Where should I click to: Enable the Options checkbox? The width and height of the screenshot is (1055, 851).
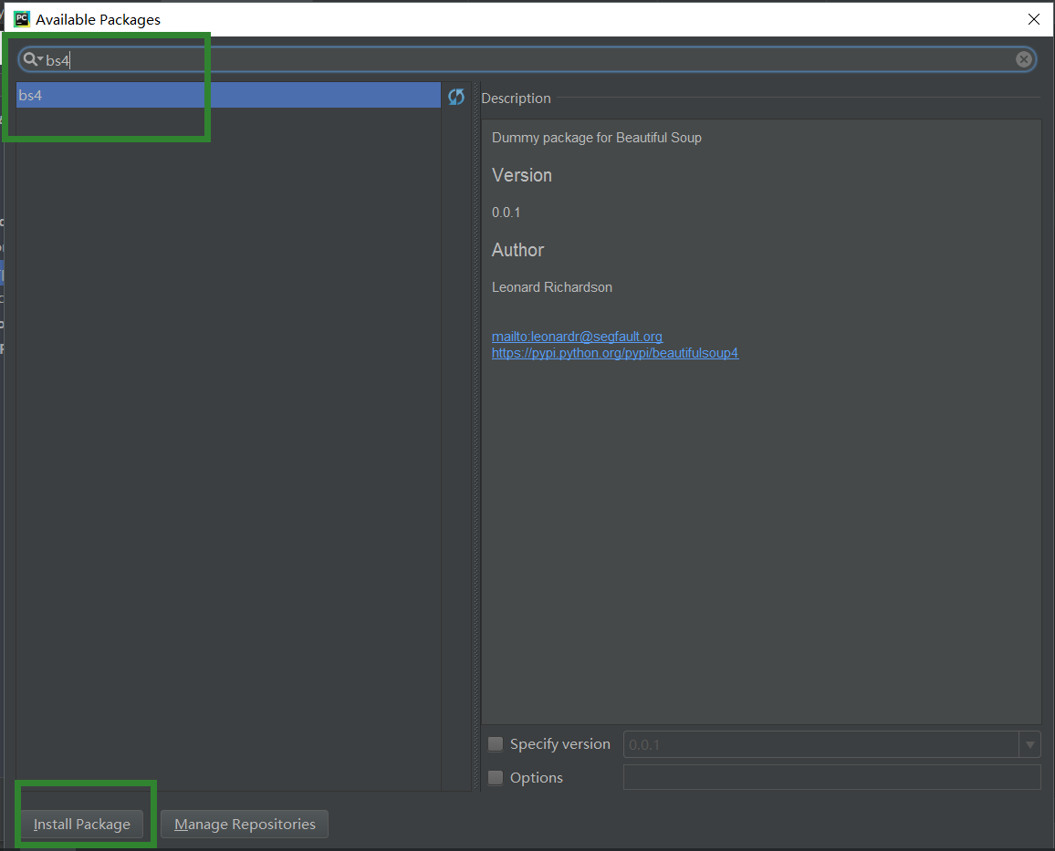pos(496,778)
